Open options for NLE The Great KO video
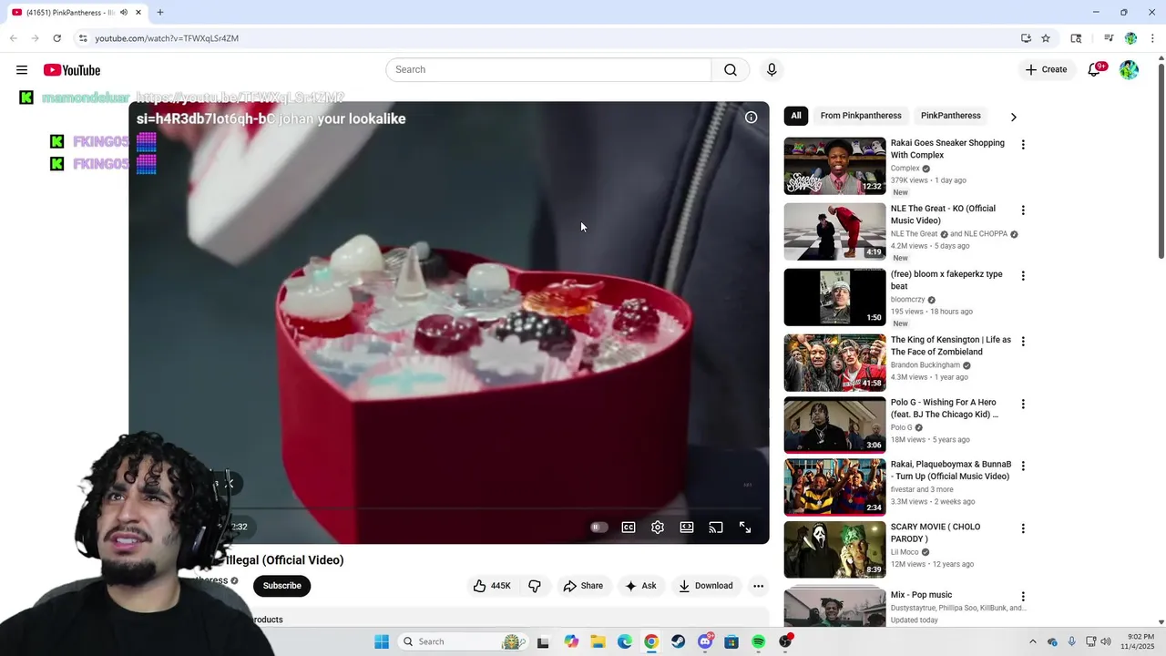The width and height of the screenshot is (1166, 656). [x=1023, y=210]
